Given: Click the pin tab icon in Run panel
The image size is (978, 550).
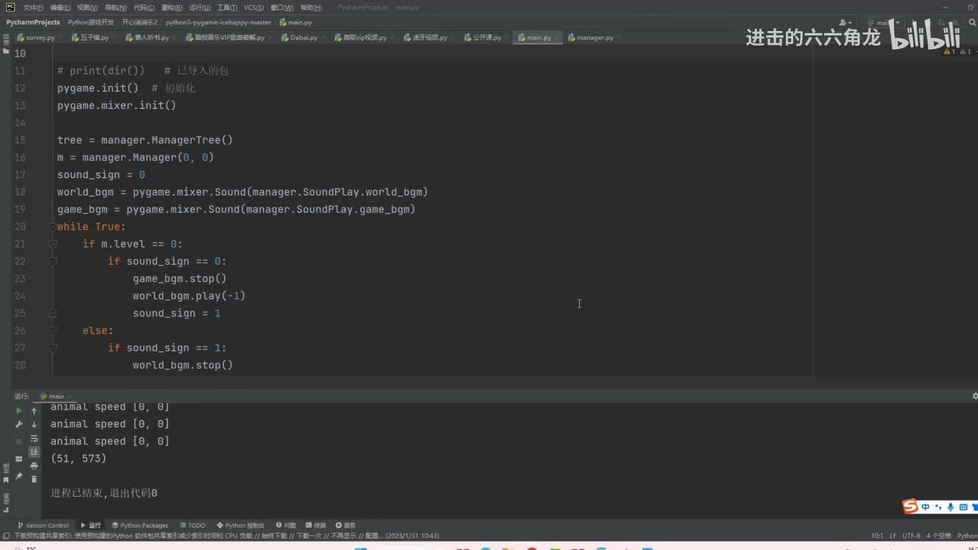Looking at the screenshot, I should click(19, 477).
